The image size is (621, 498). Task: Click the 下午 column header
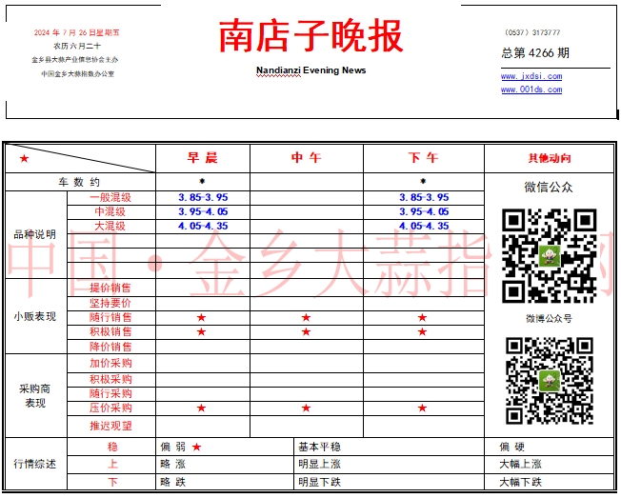(424, 158)
